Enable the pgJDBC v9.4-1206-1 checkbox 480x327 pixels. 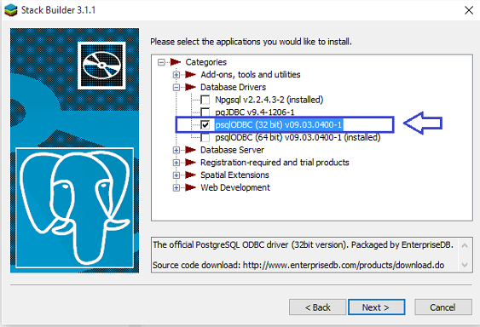point(205,112)
